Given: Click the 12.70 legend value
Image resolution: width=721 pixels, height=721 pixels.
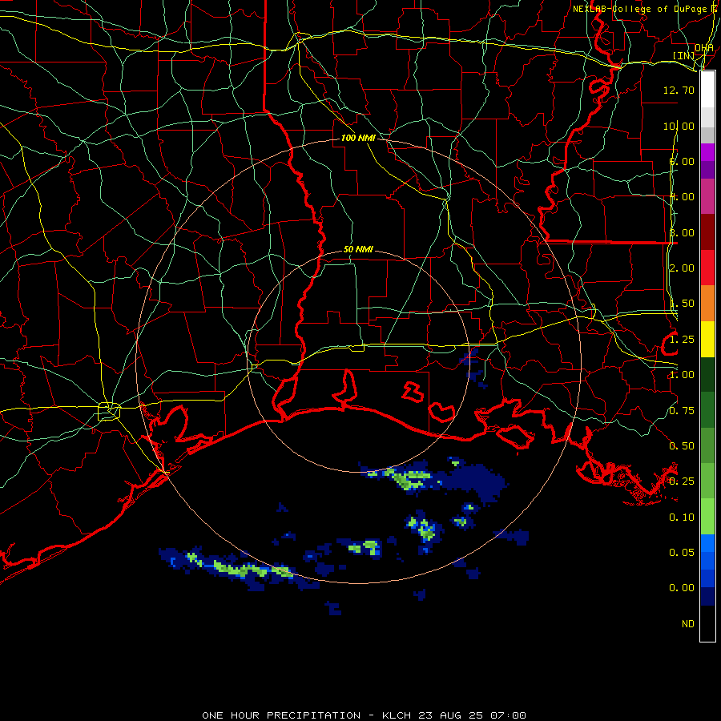Looking at the screenshot, I should click(x=679, y=90).
